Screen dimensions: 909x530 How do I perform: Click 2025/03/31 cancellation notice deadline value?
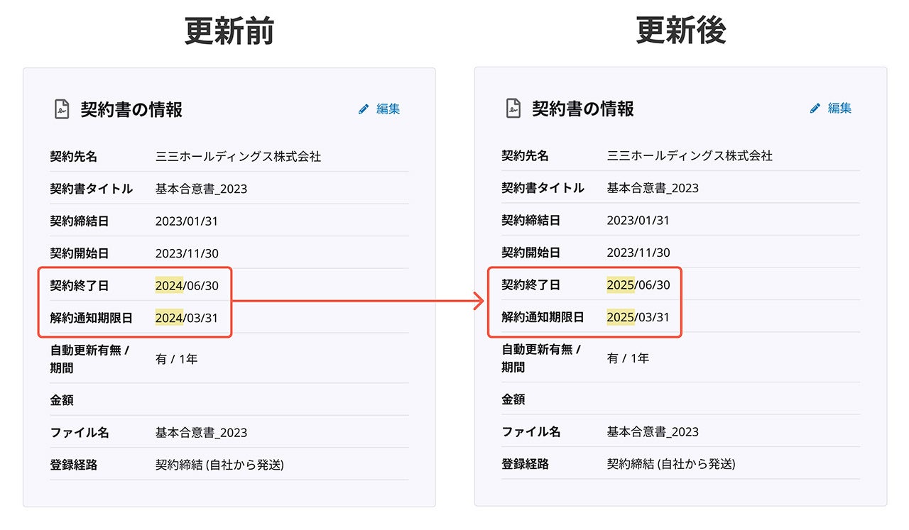[x=638, y=316]
